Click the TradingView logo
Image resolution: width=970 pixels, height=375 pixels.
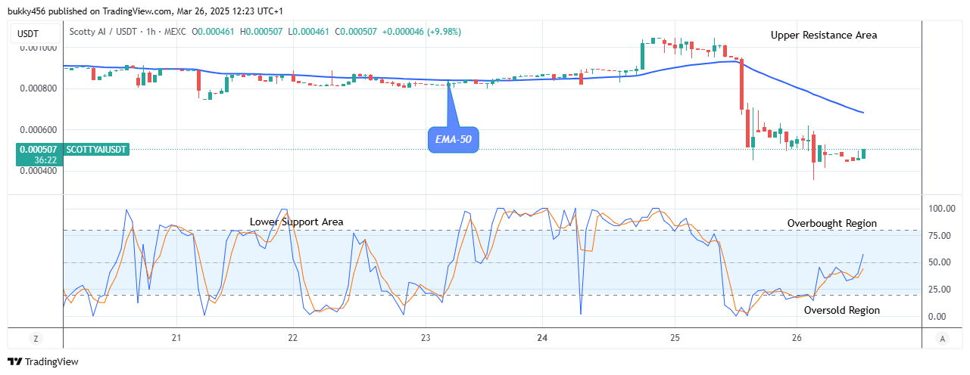click(x=43, y=362)
